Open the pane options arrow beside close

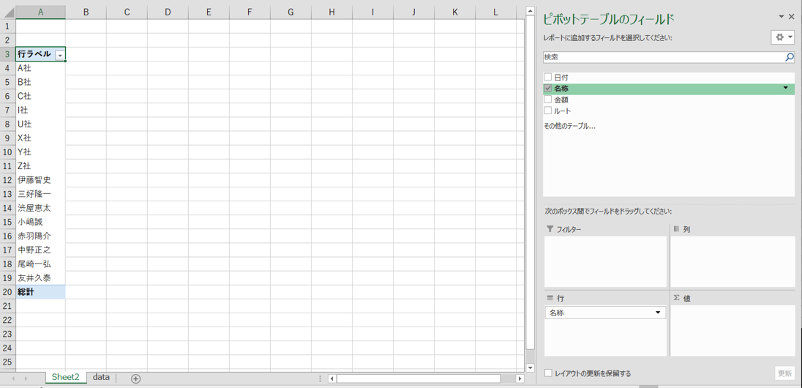point(782,17)
